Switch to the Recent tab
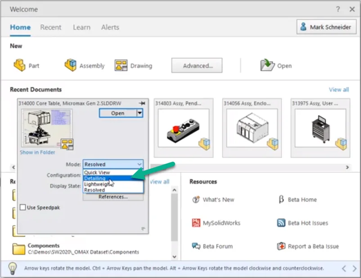This screenshot has height=278, width=361. pos(50,27)
